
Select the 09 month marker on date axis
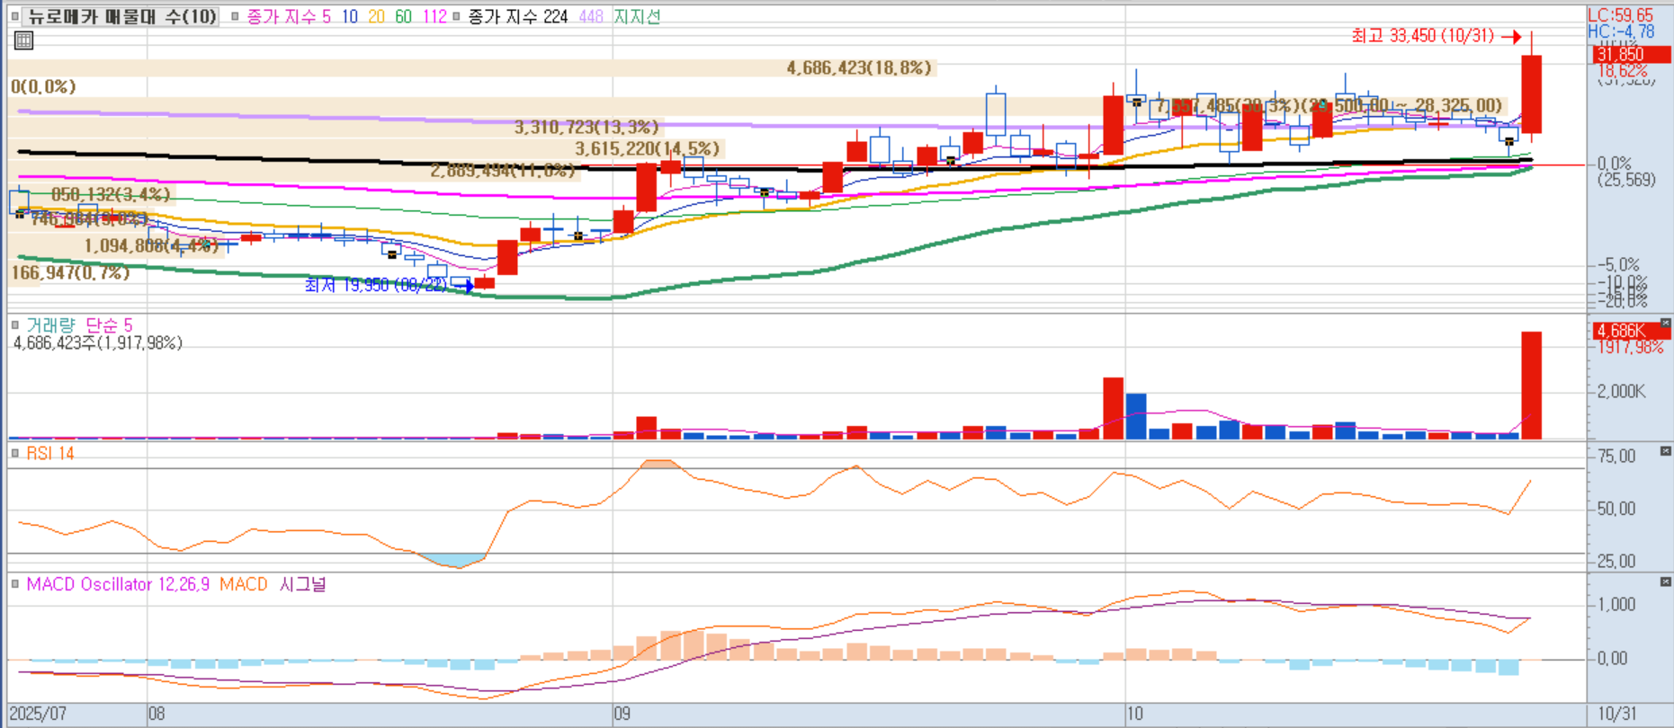pos(622,715)
